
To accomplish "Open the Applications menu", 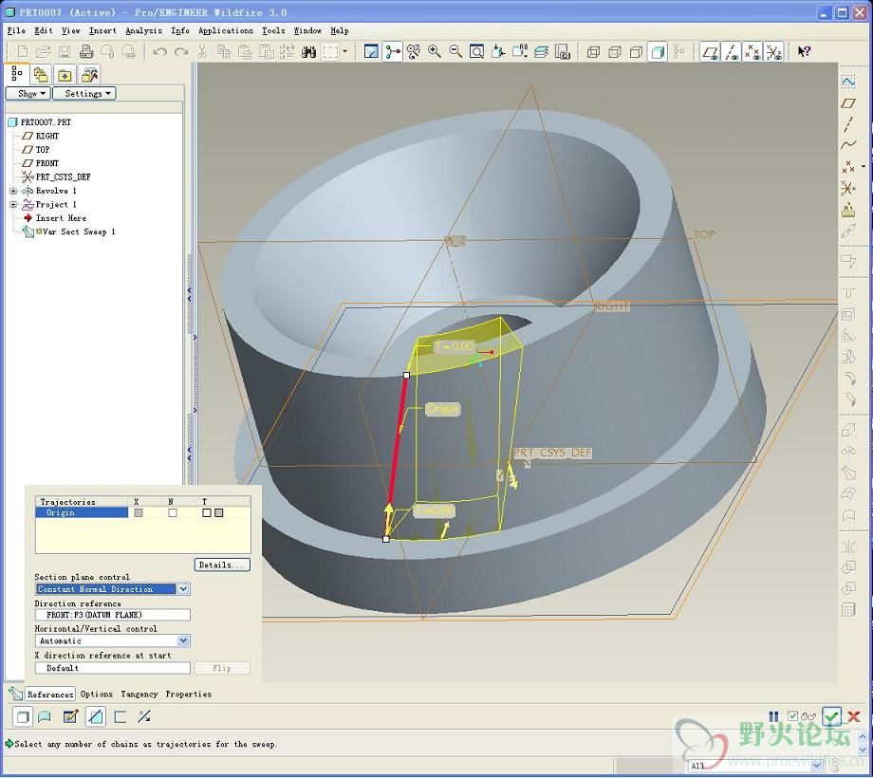I will tap(226, 30).
